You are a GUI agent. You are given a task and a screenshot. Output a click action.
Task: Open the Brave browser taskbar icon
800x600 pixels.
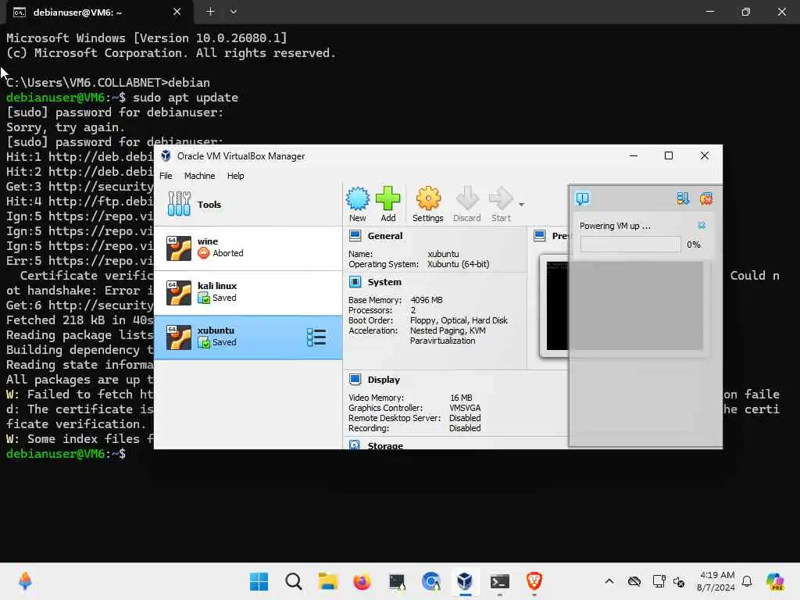(x=534, y=581)
